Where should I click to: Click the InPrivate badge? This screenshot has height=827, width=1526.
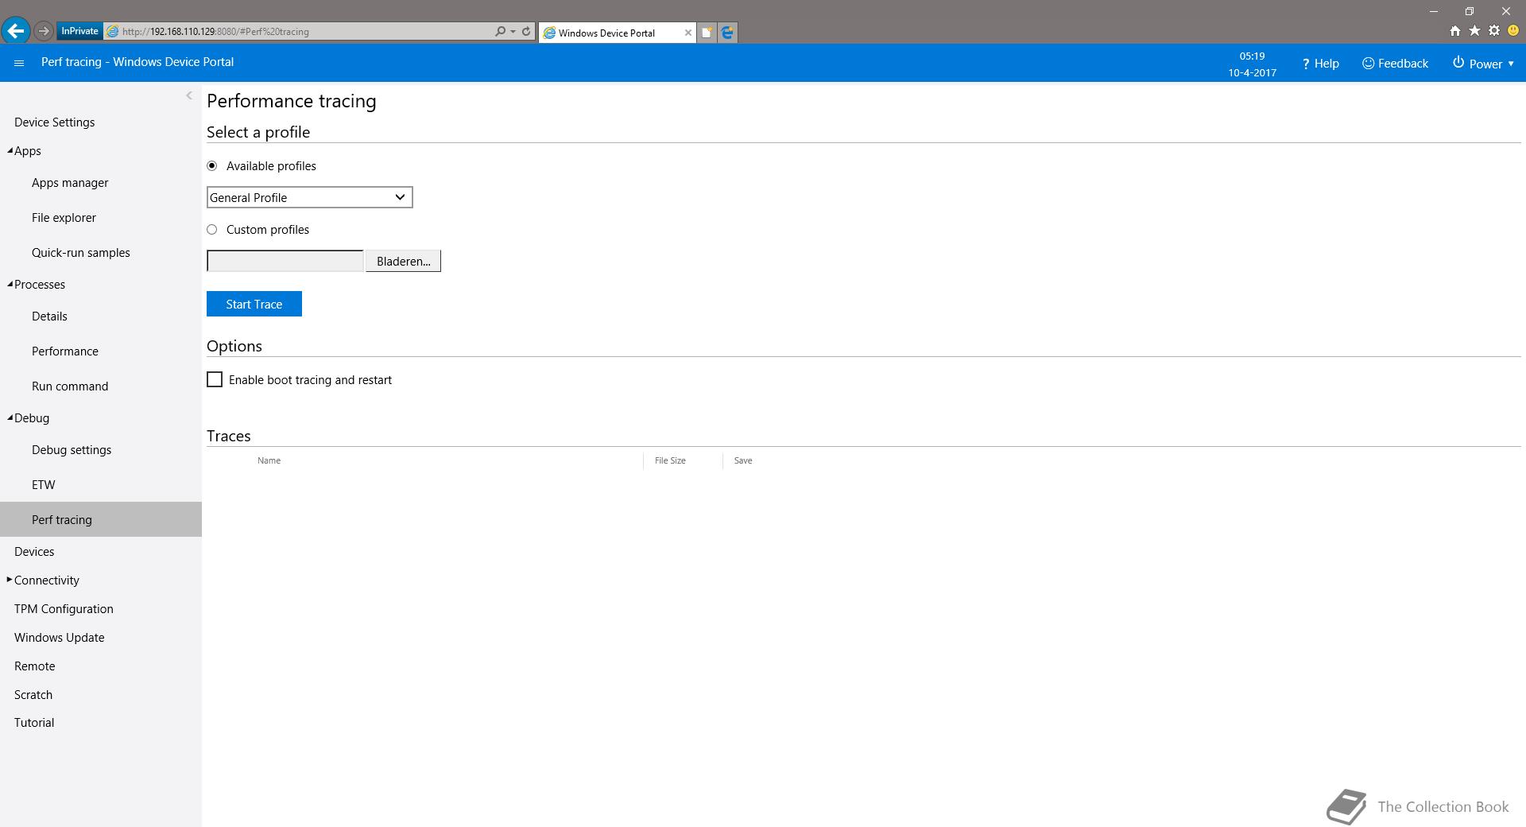pos(79,31)
